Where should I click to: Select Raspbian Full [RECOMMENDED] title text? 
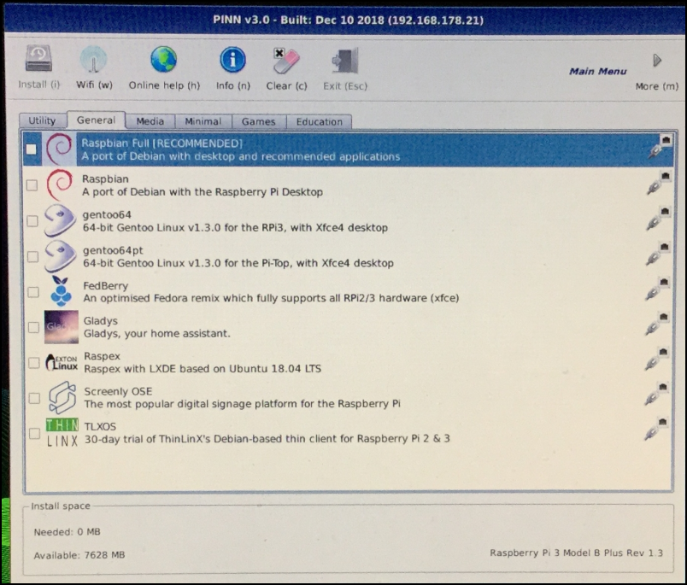coord(161,143)
